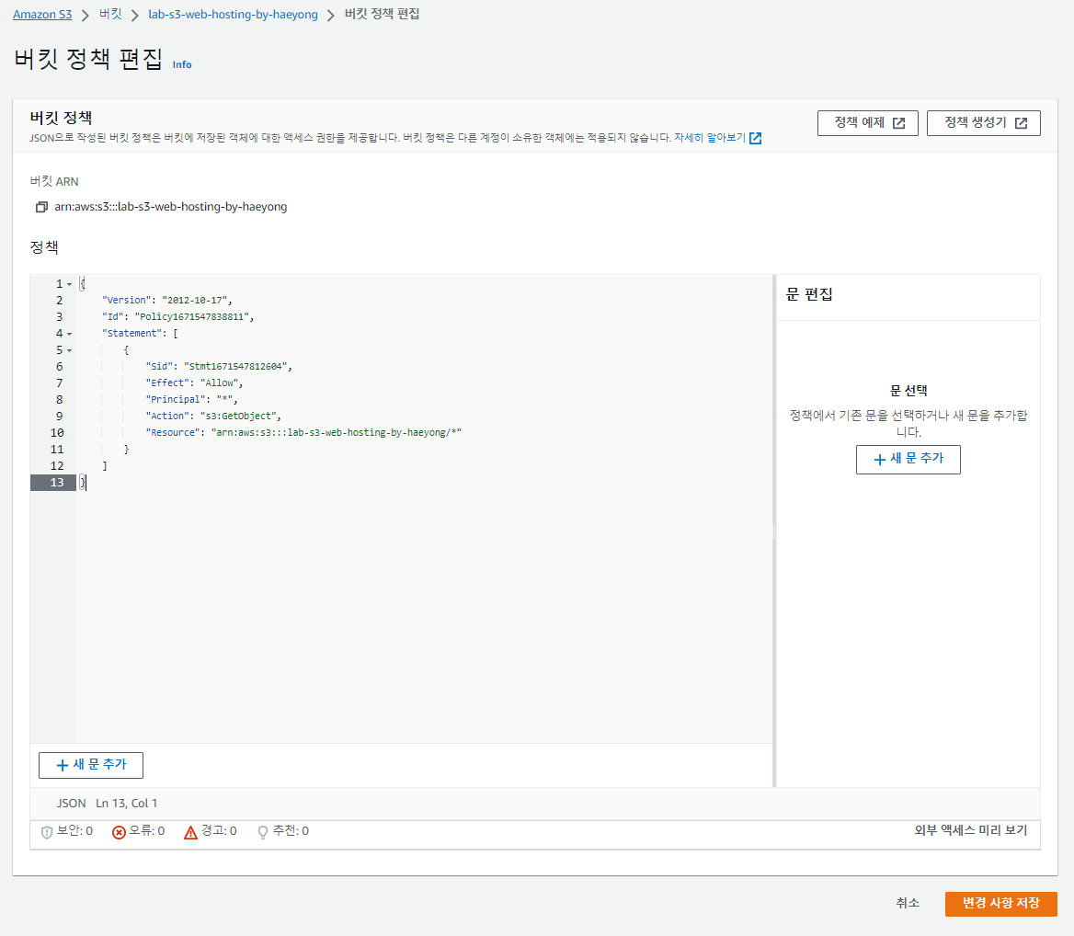The image size is (1074, 936).
Task: Navigate to 버킷 via the breadcrumb
Action: pos(109,14)
